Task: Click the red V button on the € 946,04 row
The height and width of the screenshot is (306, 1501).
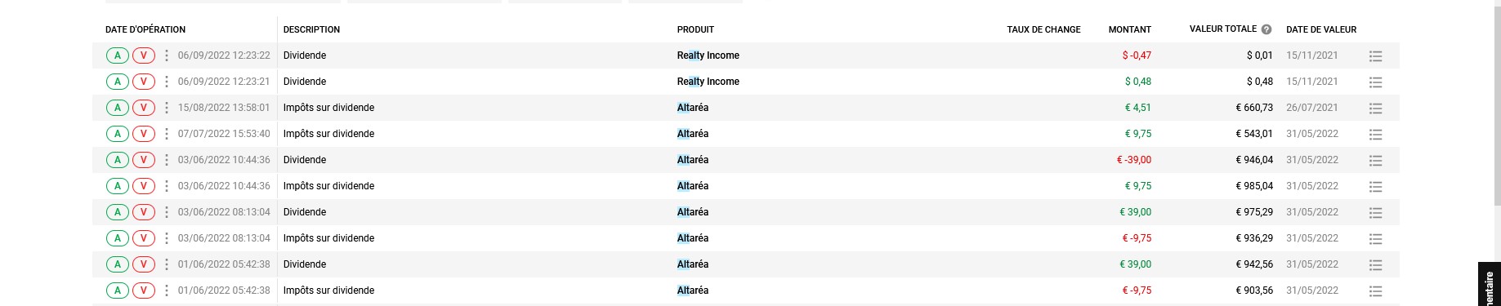Action: point(144,160)
